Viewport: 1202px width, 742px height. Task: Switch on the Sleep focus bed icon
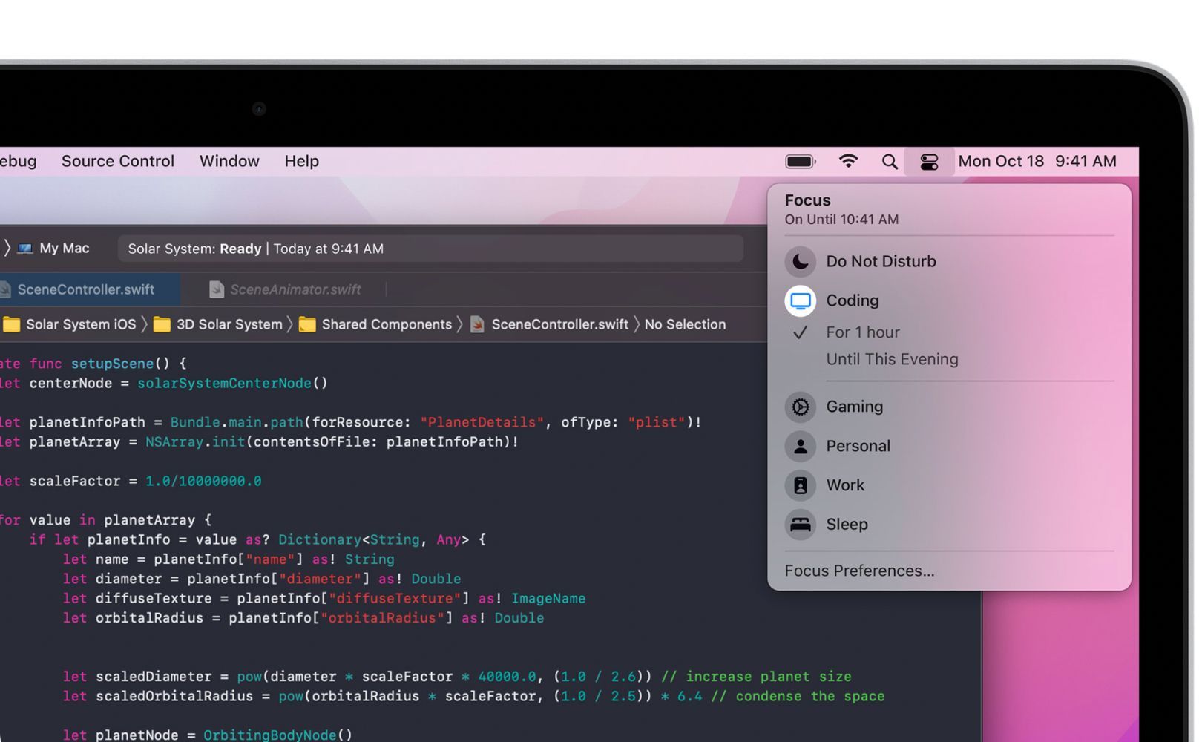pyautogui.click(x=800, y=525)
